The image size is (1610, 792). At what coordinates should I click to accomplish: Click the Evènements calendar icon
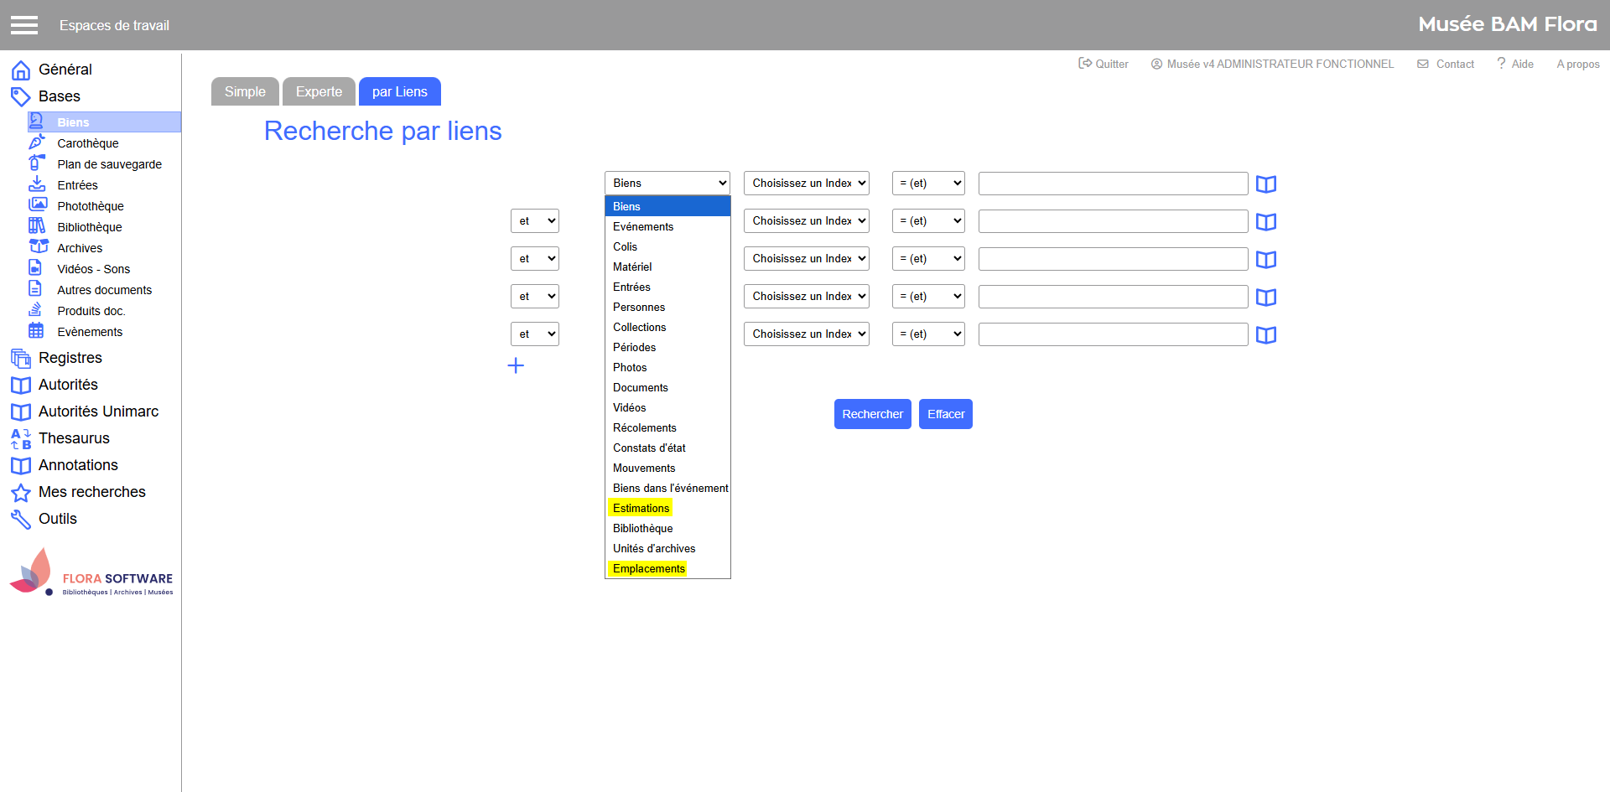click(x=36, y=331)
